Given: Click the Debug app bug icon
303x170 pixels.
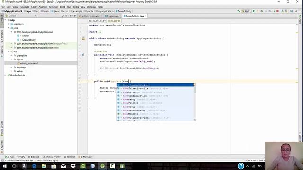Looking at the screenshot, I should coord(262,11).
